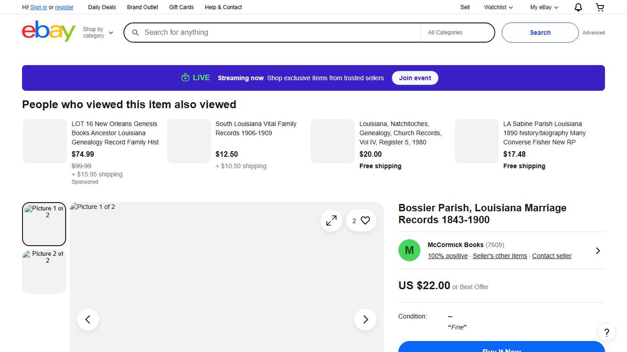Click Join event in LIVE banner
Screen dimensions: 627x352
coord(415,78)
